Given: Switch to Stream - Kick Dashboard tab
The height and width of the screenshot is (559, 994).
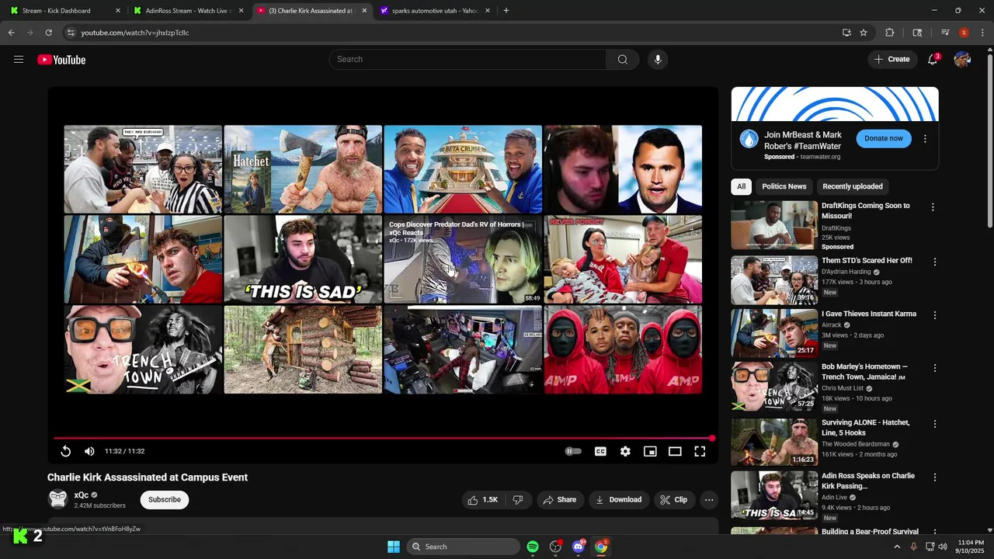Looking at the screenshot, I should (65, 11).
